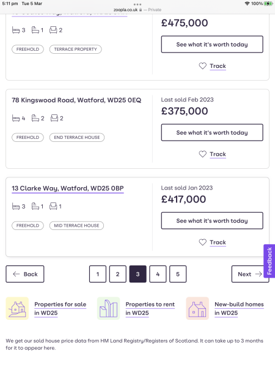Open Properties to rent in WD25 link

pos(150,308)
